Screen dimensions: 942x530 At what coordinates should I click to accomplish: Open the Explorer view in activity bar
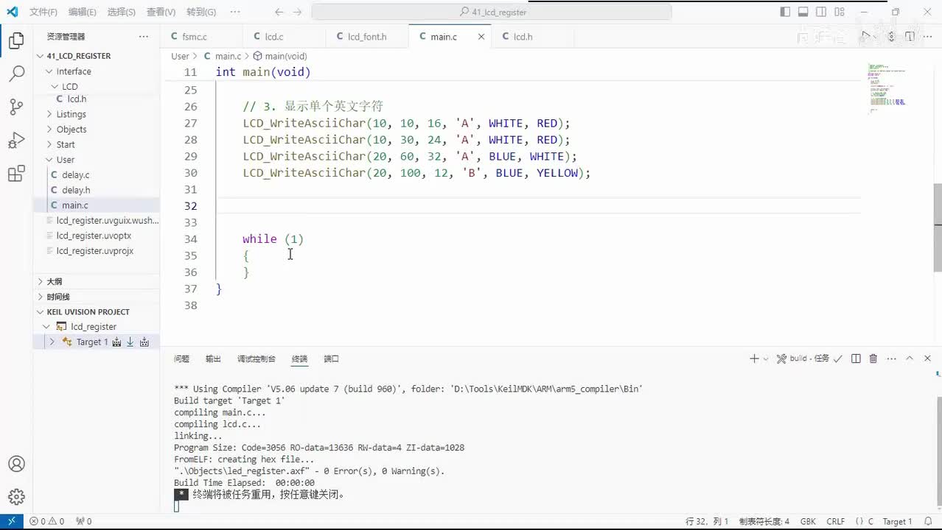pos(16,41)
